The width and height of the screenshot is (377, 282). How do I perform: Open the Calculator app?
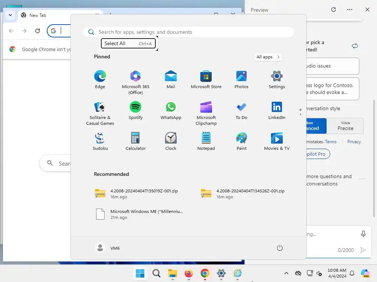(x=135, y=141)
